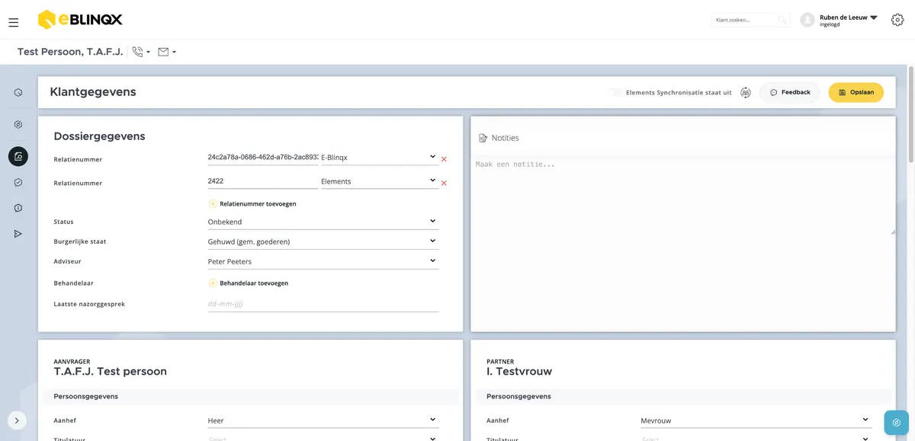This screenshot has height=441, width=915.
Task: Open the Burgerlijke staat dropdown
Action: pos(323,241)
